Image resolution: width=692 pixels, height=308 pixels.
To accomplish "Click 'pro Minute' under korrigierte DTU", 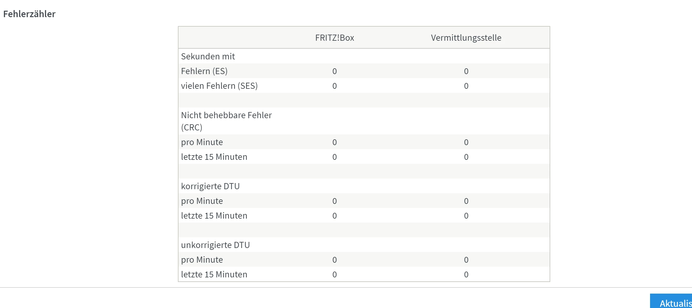I will pyautogui.click(x=202, y=201).
